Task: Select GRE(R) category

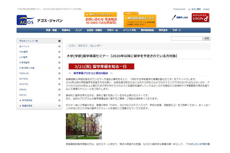Action: [x=40, y=90]
